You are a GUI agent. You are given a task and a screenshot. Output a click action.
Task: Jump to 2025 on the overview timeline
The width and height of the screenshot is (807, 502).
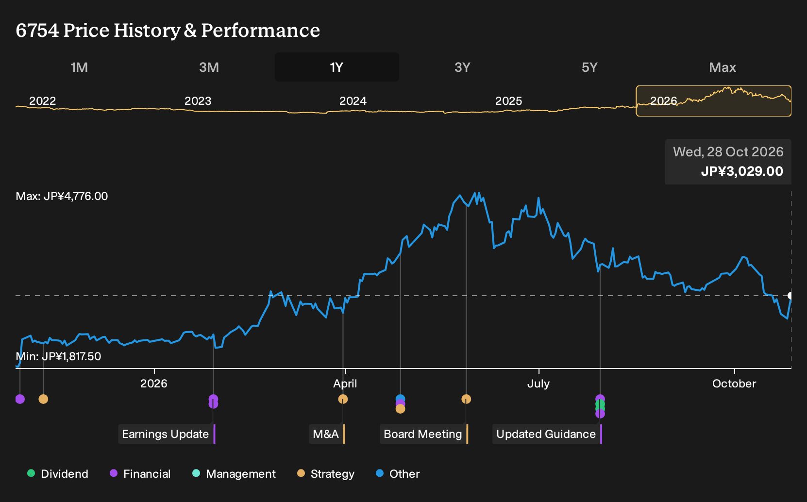click(508, 101)
